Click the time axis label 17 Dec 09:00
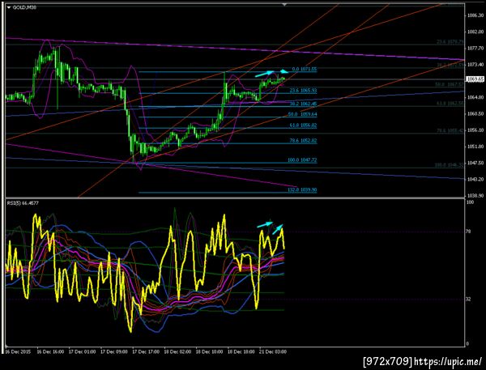Viewport: 486px width, 370px height. 114,352
